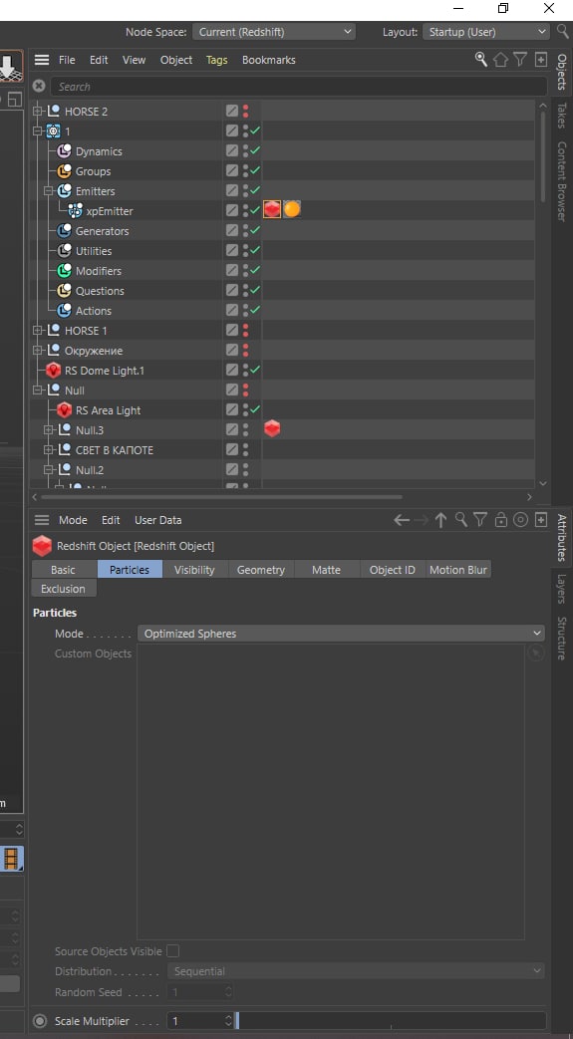
Task: Expand the Null.3 object
Action: (x=49, y=430)
